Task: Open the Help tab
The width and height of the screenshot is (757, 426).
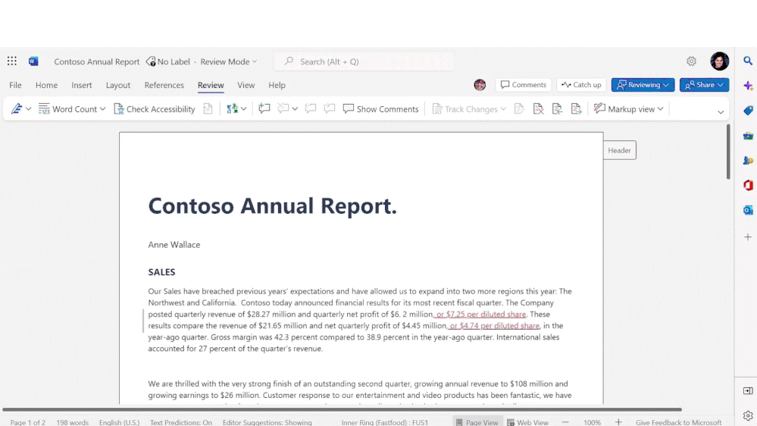Action: (277, 85)
